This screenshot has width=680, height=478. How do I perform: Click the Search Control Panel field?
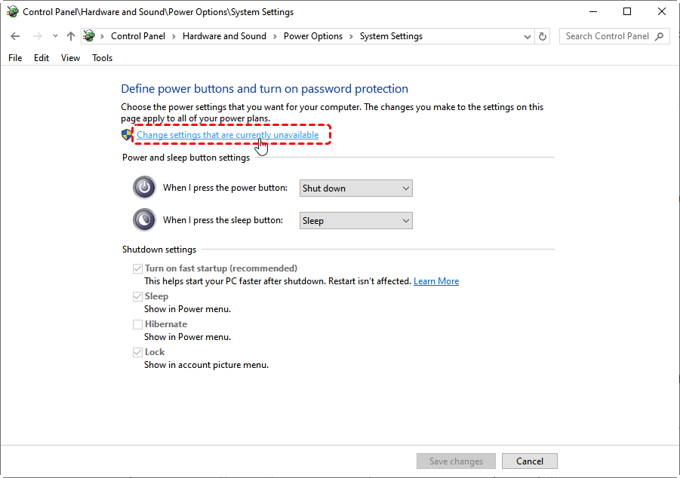click(x=608, y=36)
